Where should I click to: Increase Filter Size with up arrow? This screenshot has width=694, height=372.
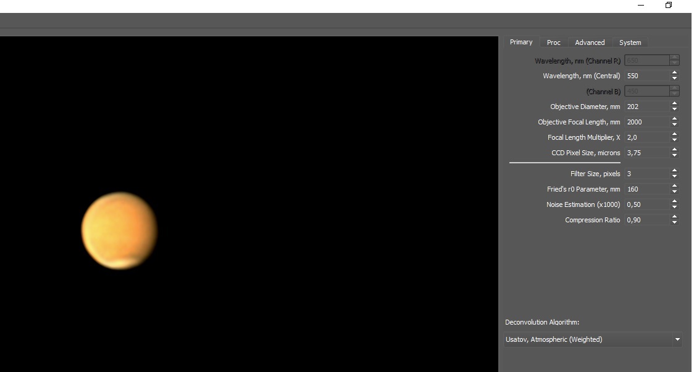pos(674,171)
